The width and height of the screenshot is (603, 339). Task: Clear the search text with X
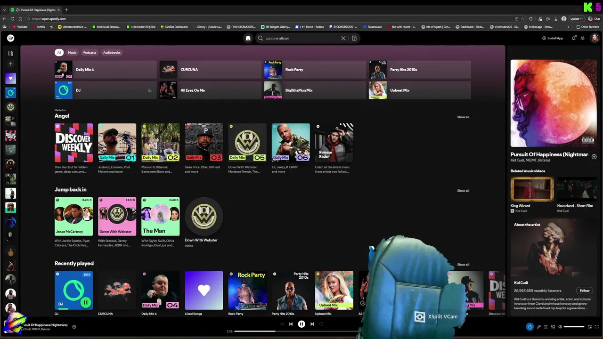(343, 38)
